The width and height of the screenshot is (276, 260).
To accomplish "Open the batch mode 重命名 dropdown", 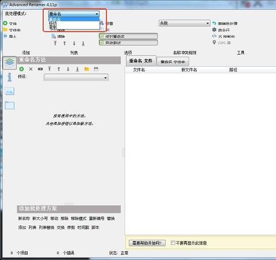I will tap(74, 14).
